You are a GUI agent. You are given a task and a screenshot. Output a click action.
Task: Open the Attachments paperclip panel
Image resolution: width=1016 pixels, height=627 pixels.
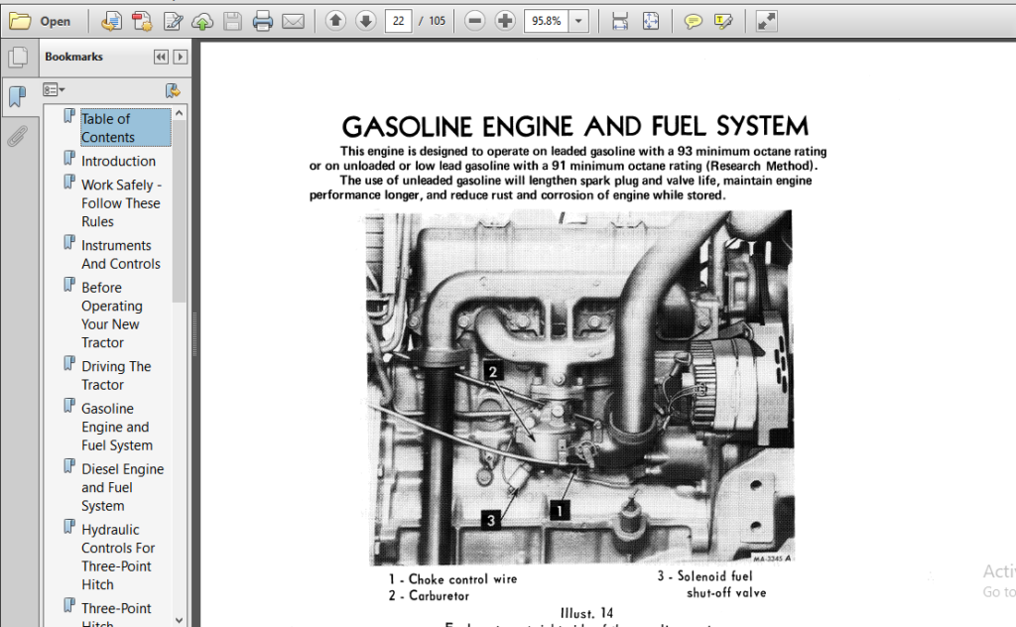(18, 137)
